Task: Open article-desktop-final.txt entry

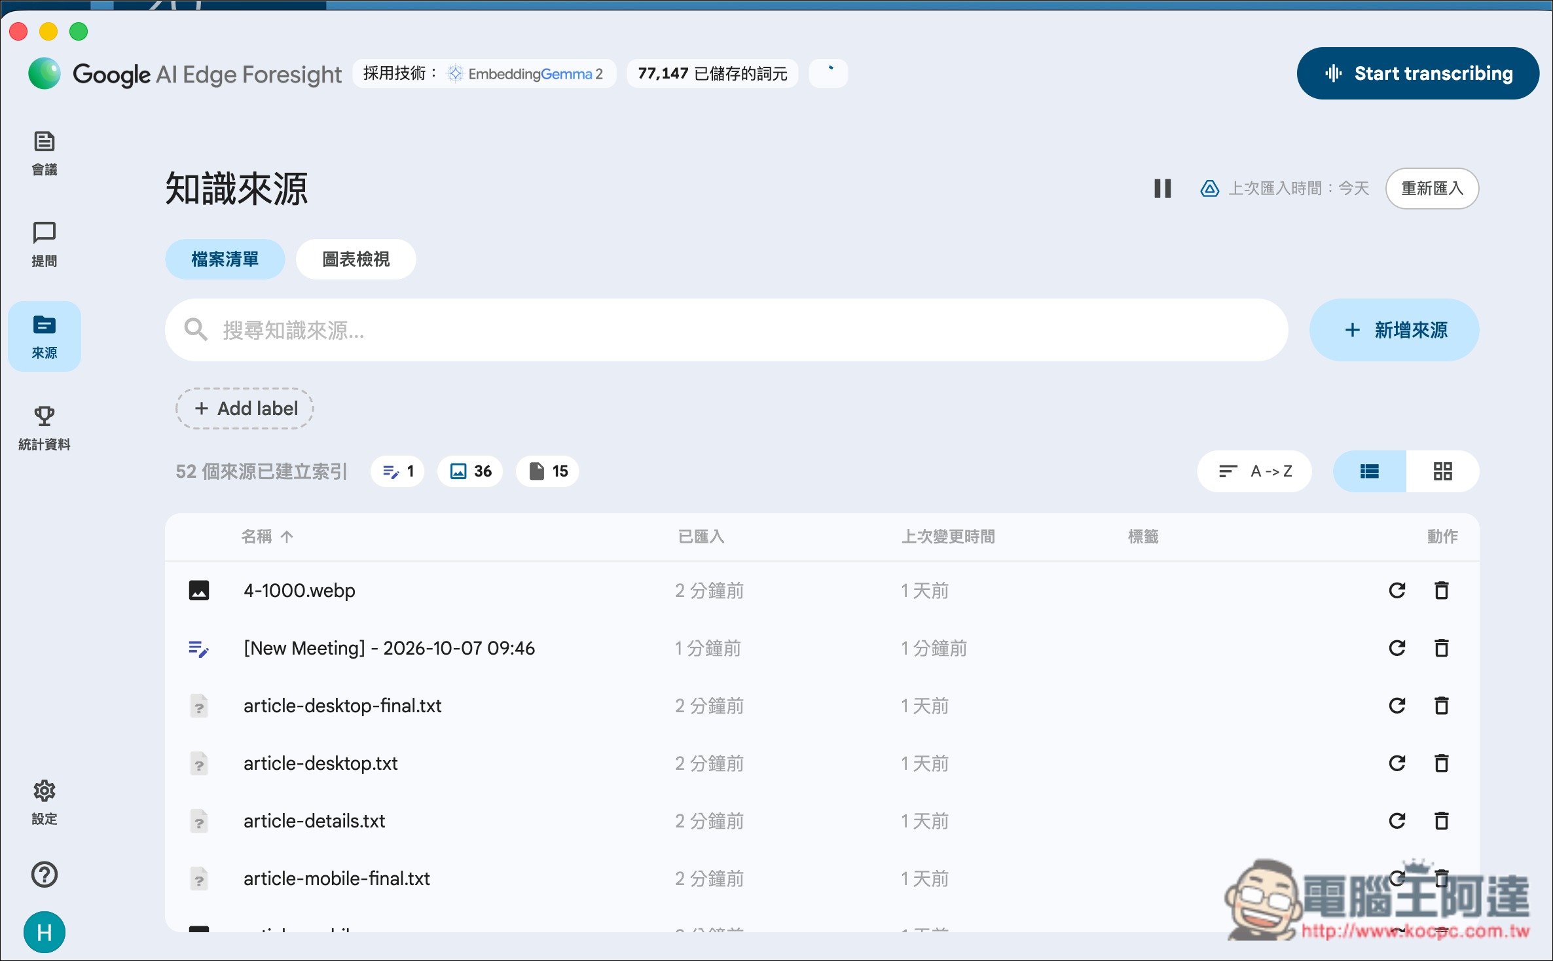Action: [x=822, y=706]
